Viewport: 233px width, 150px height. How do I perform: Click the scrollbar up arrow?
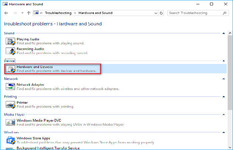click(x=230, y=33)
